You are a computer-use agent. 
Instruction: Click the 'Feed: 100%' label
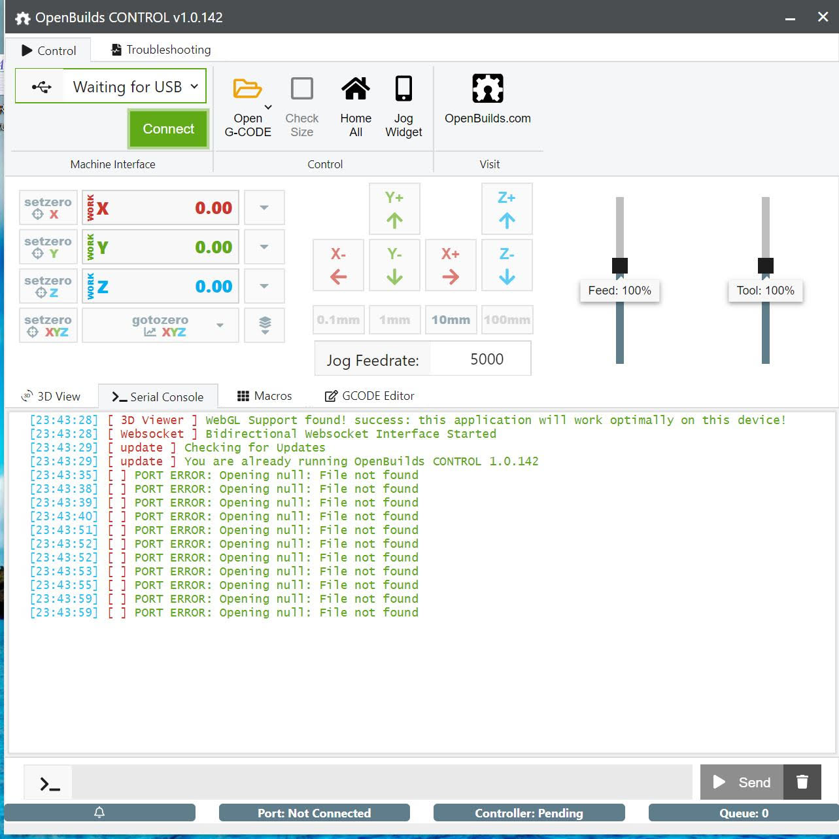tap(620, 291)
